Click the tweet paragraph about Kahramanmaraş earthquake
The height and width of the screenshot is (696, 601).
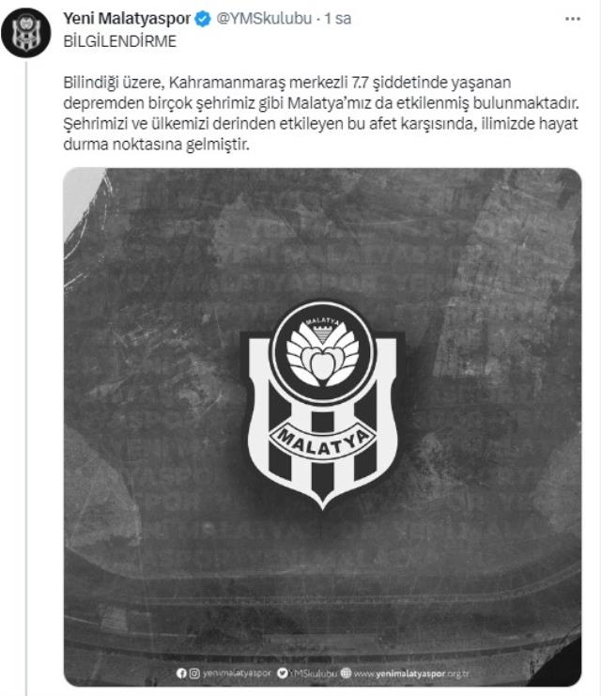pyautogui.click(x=321, y=114)
